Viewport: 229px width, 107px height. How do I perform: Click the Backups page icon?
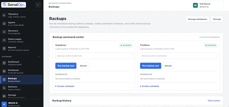point(4,80)
